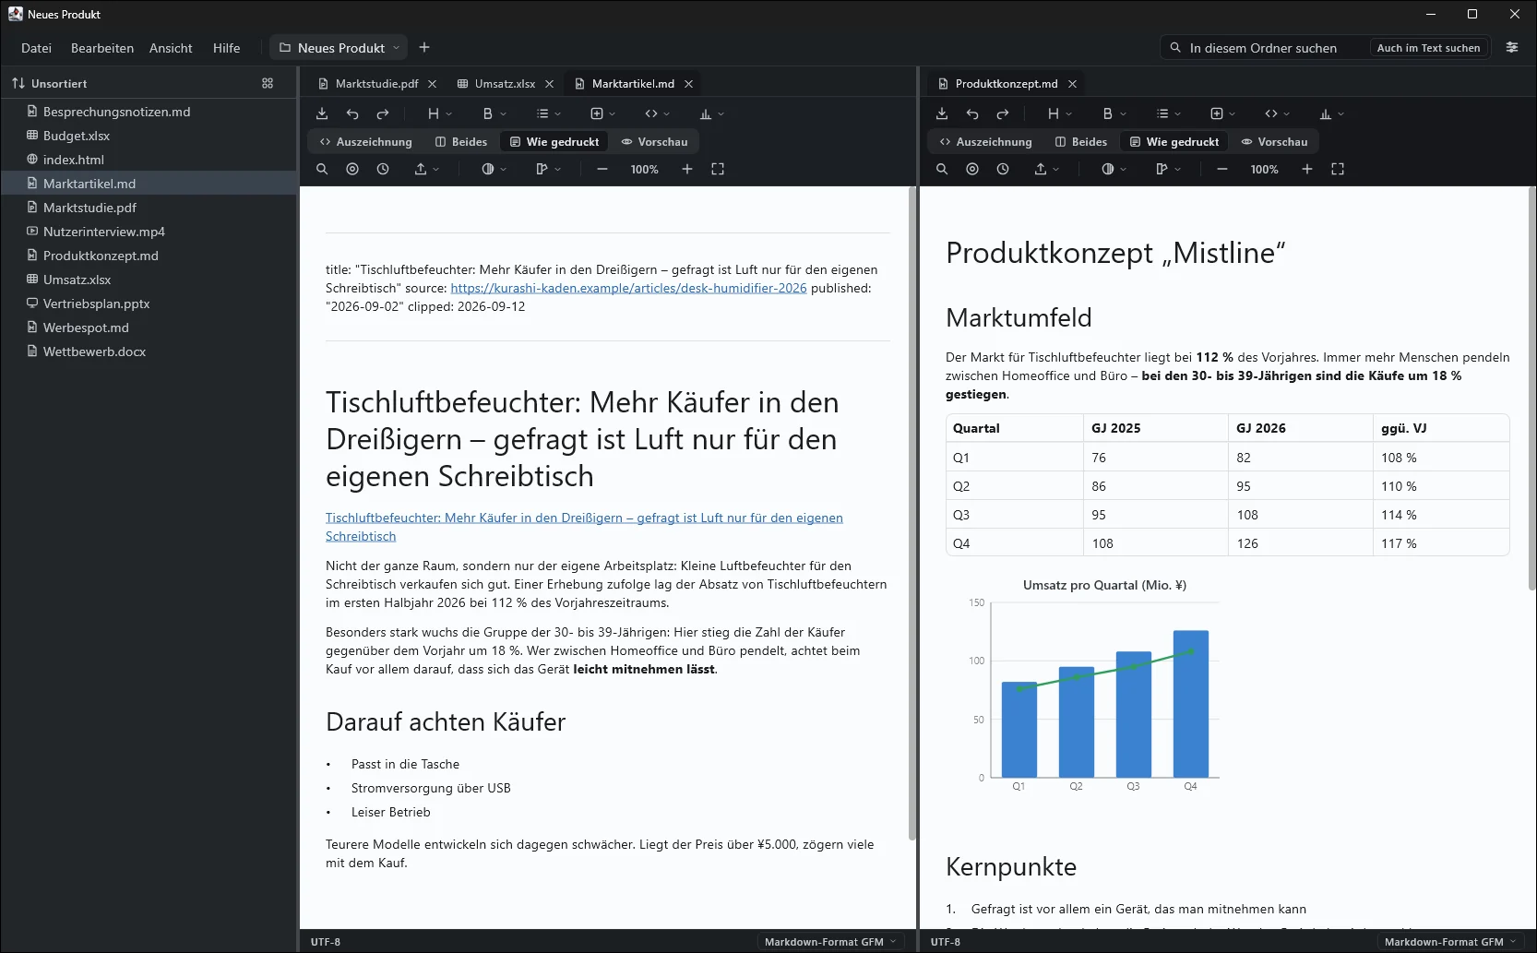
Task: Open the insert block dropdown in Marktartikel.md pane
Action: pyautogui.click(x=602, y=113)
